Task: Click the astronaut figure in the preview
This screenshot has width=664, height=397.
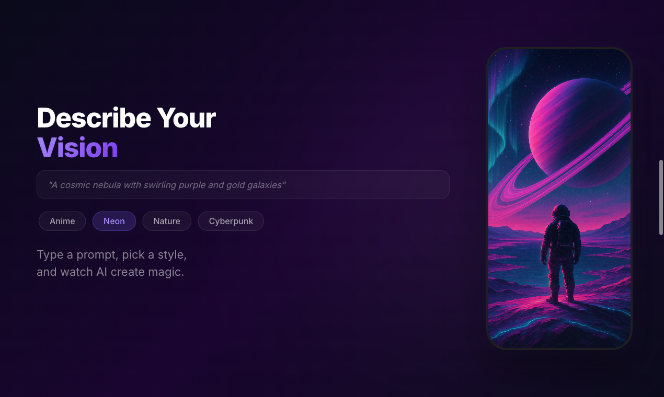Action: pyautogui.click(x=560, y=254)
